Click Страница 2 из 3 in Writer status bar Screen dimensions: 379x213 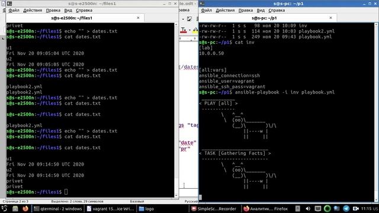[15, 201]
